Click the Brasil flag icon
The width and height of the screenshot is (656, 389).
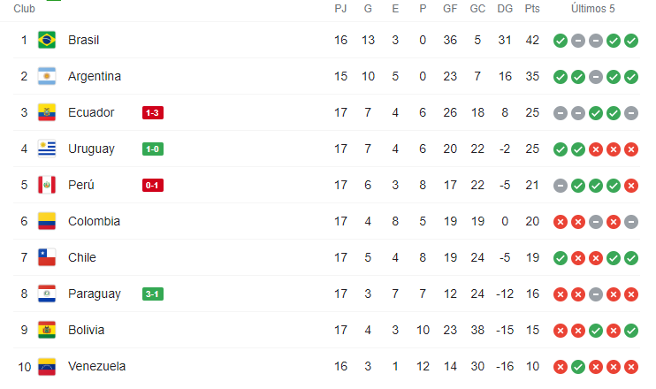pos(47,40)
